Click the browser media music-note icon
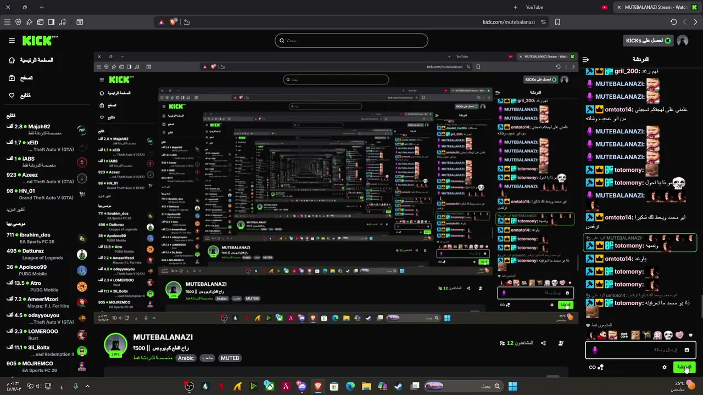The image size is (703, 395). [x=62, y=22]
